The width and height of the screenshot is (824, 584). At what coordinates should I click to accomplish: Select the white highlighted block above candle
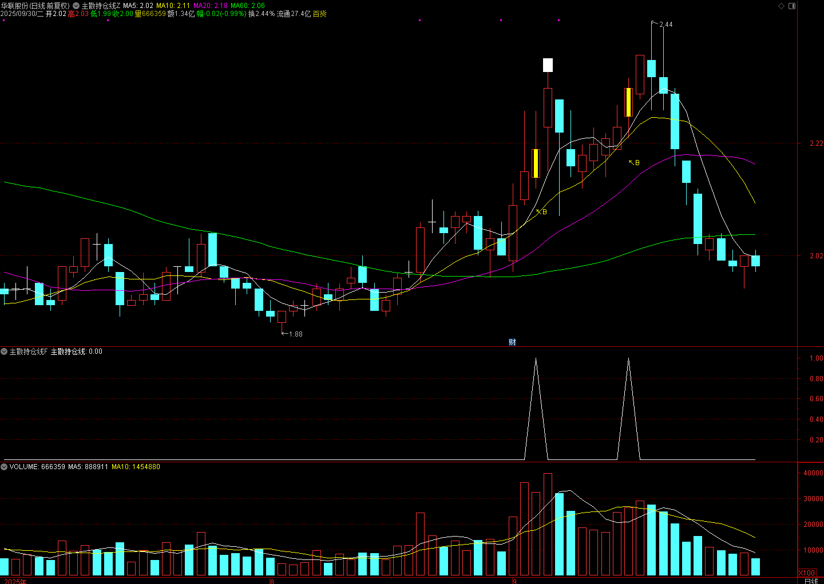coord(548,65)
